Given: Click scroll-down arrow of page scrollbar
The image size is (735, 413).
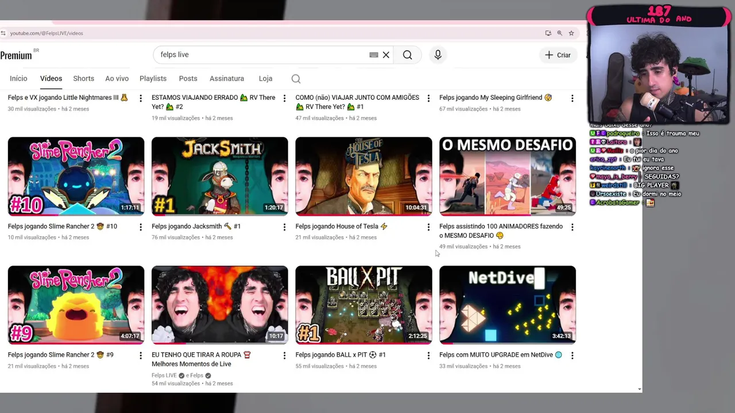Looking at the screenshot, I should click(x=639, y=389).
